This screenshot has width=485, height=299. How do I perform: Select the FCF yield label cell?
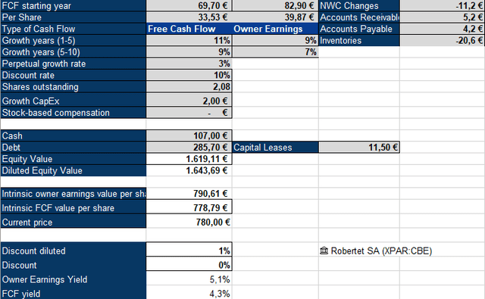coord(73,292)
